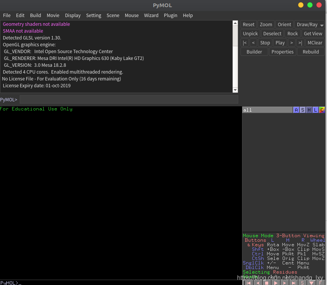Open the Edit menu

20,16
